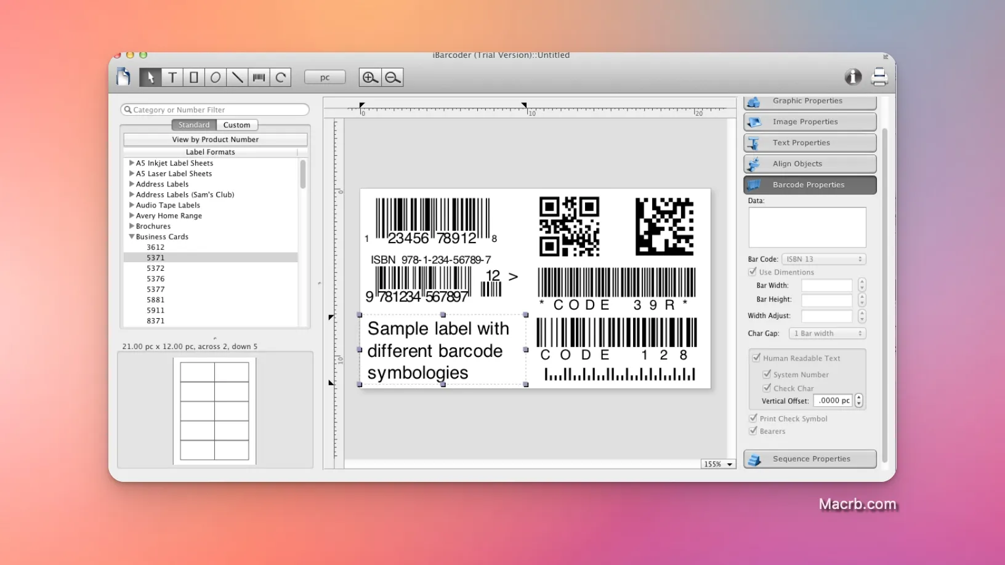Click the Category or Number Filter field

(x=215, y=110)
